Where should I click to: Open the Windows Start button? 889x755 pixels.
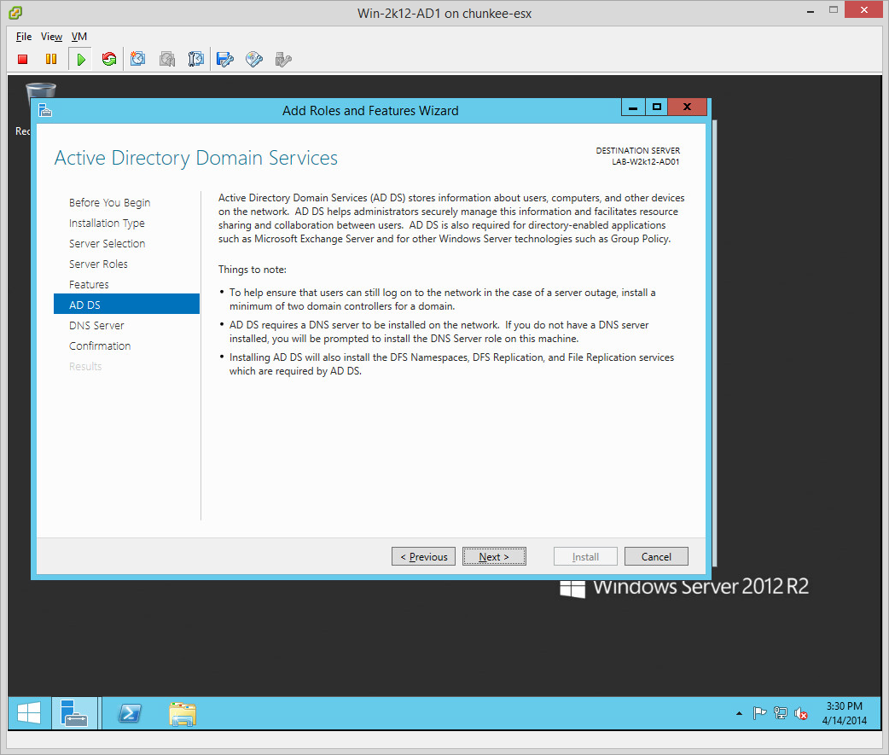coord(29,713)
